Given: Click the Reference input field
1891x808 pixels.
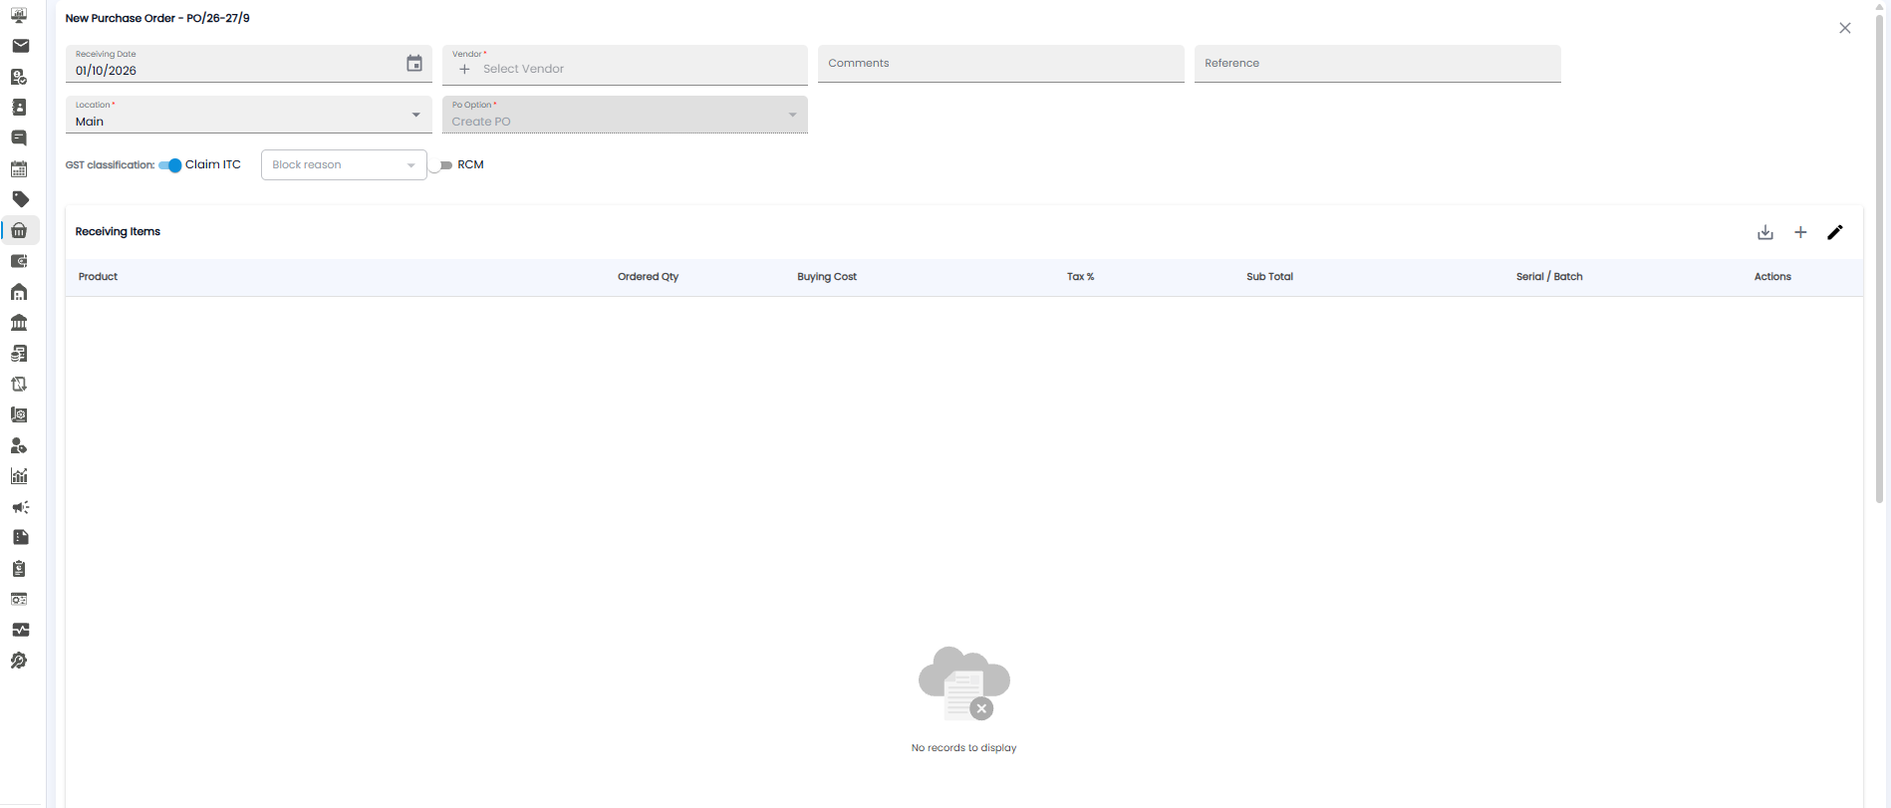Looking at the screenshot, I should (1378, 64).
